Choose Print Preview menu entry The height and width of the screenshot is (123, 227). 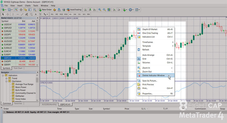[x=156, y=84]
